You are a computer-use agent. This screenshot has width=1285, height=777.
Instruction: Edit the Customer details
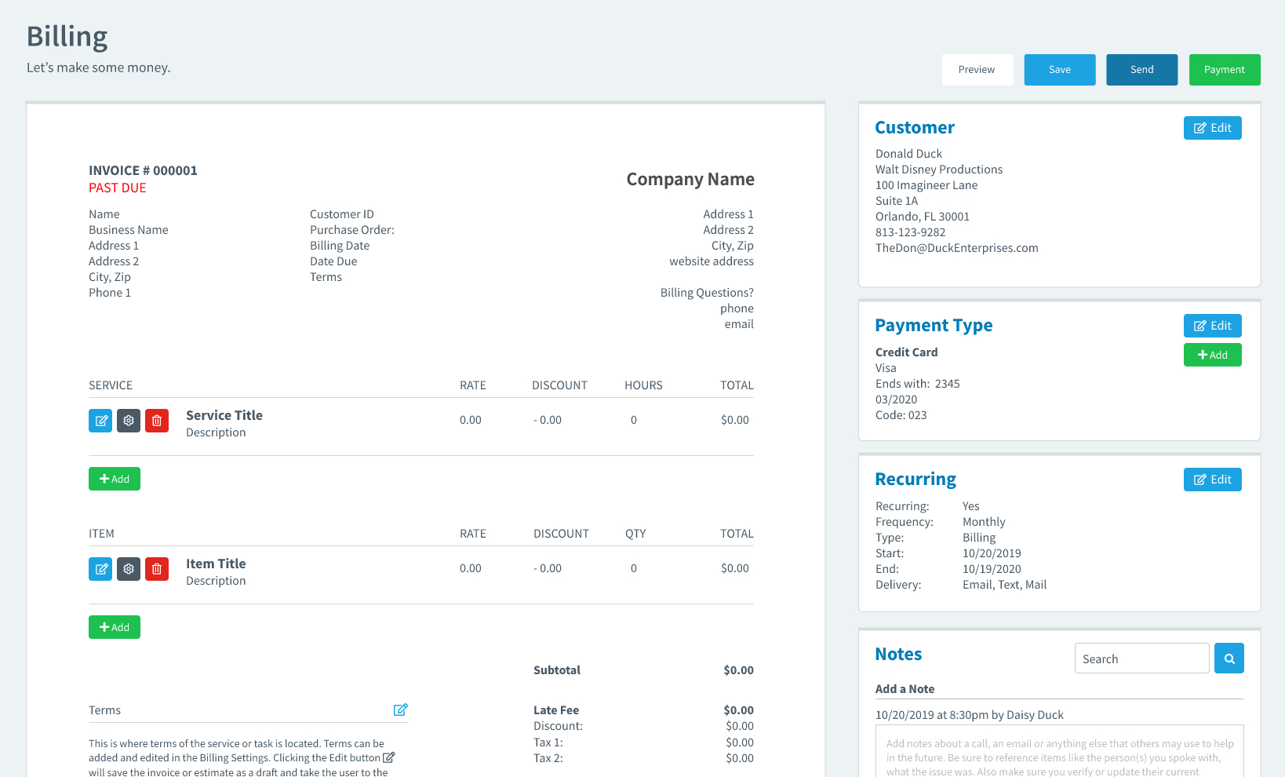(x=1212, y=127)
